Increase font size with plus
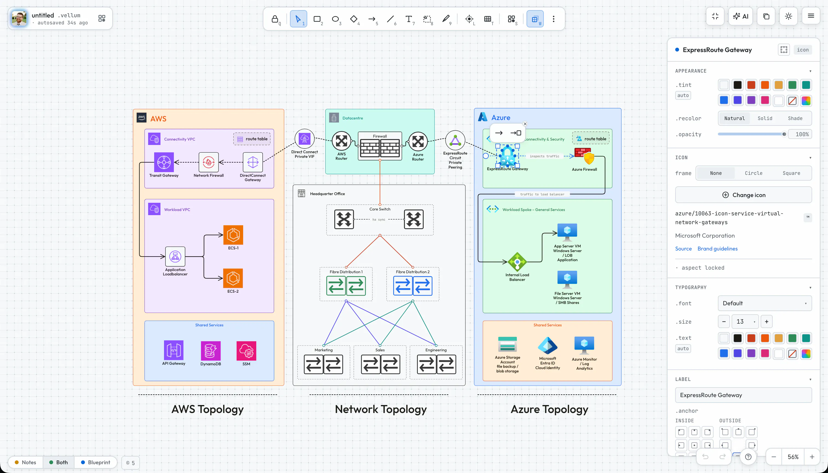This screenshot has width=828, height=473. click(x=767, y=321)
